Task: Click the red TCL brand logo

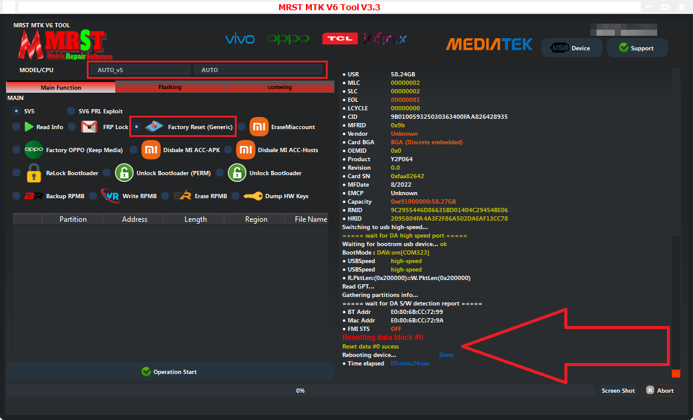Action: (340, 39)
